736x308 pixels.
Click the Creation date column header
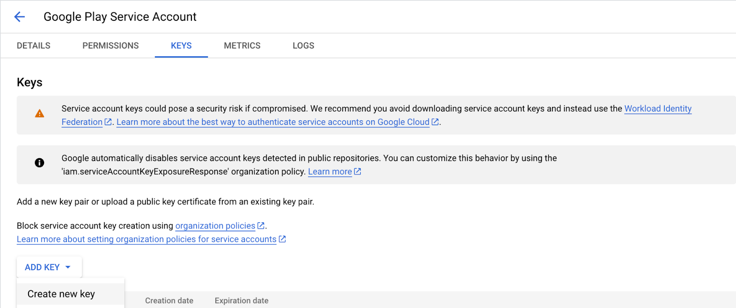pos(169,300)
